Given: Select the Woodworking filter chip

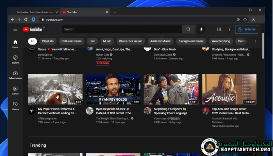Looking at the screenshot, I should [221, 41].
